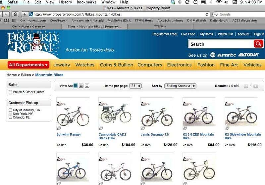Open the Bookmarks menu in Safari
Screen dimensions: 265x185
tap(86, 2)
